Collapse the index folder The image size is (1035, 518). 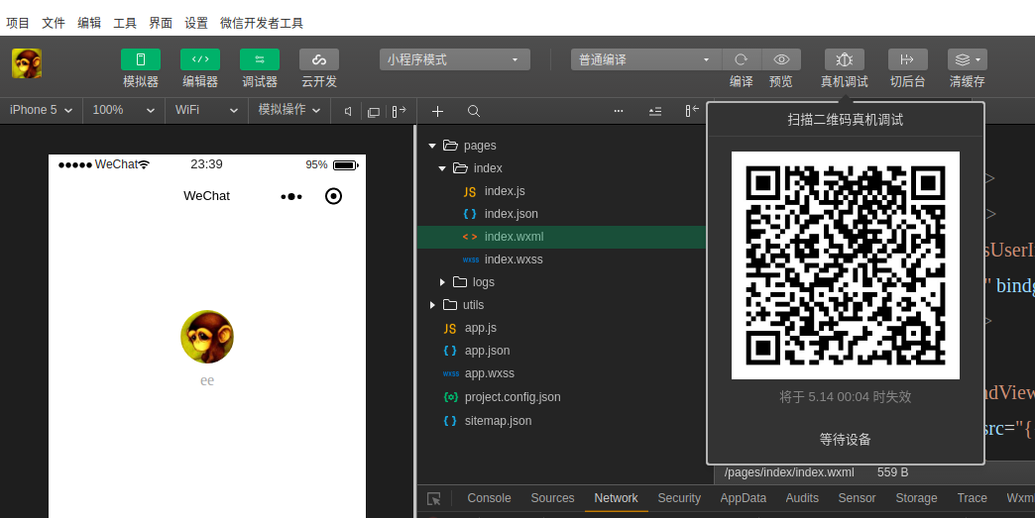tap(442, 168)
